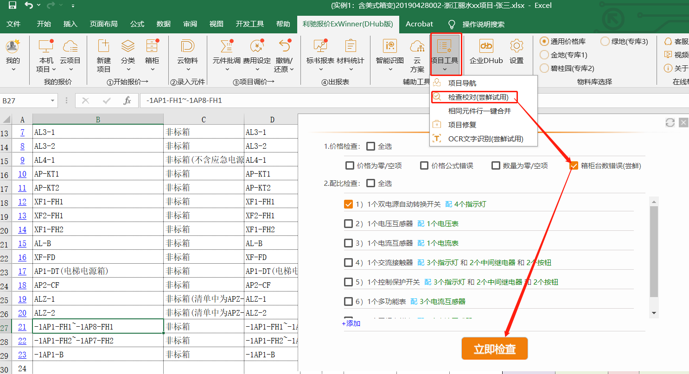Check 全选 under 配比检查
Viewport: 689px width, 374px height.
pyautogui.click(x=370, y=183)
